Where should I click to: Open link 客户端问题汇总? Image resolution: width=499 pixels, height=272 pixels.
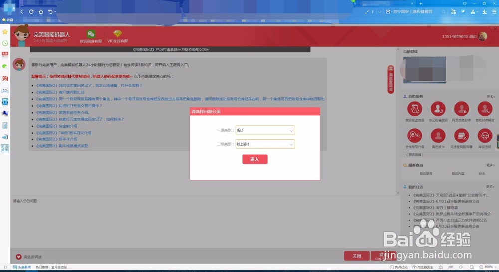pos(60,92)
